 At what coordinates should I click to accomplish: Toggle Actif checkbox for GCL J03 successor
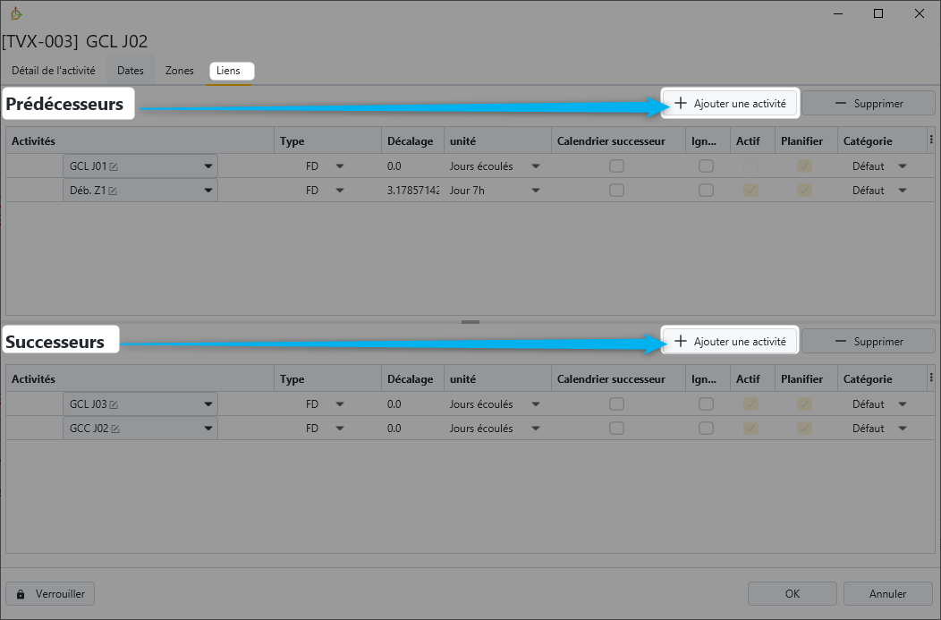pos(750,404)
